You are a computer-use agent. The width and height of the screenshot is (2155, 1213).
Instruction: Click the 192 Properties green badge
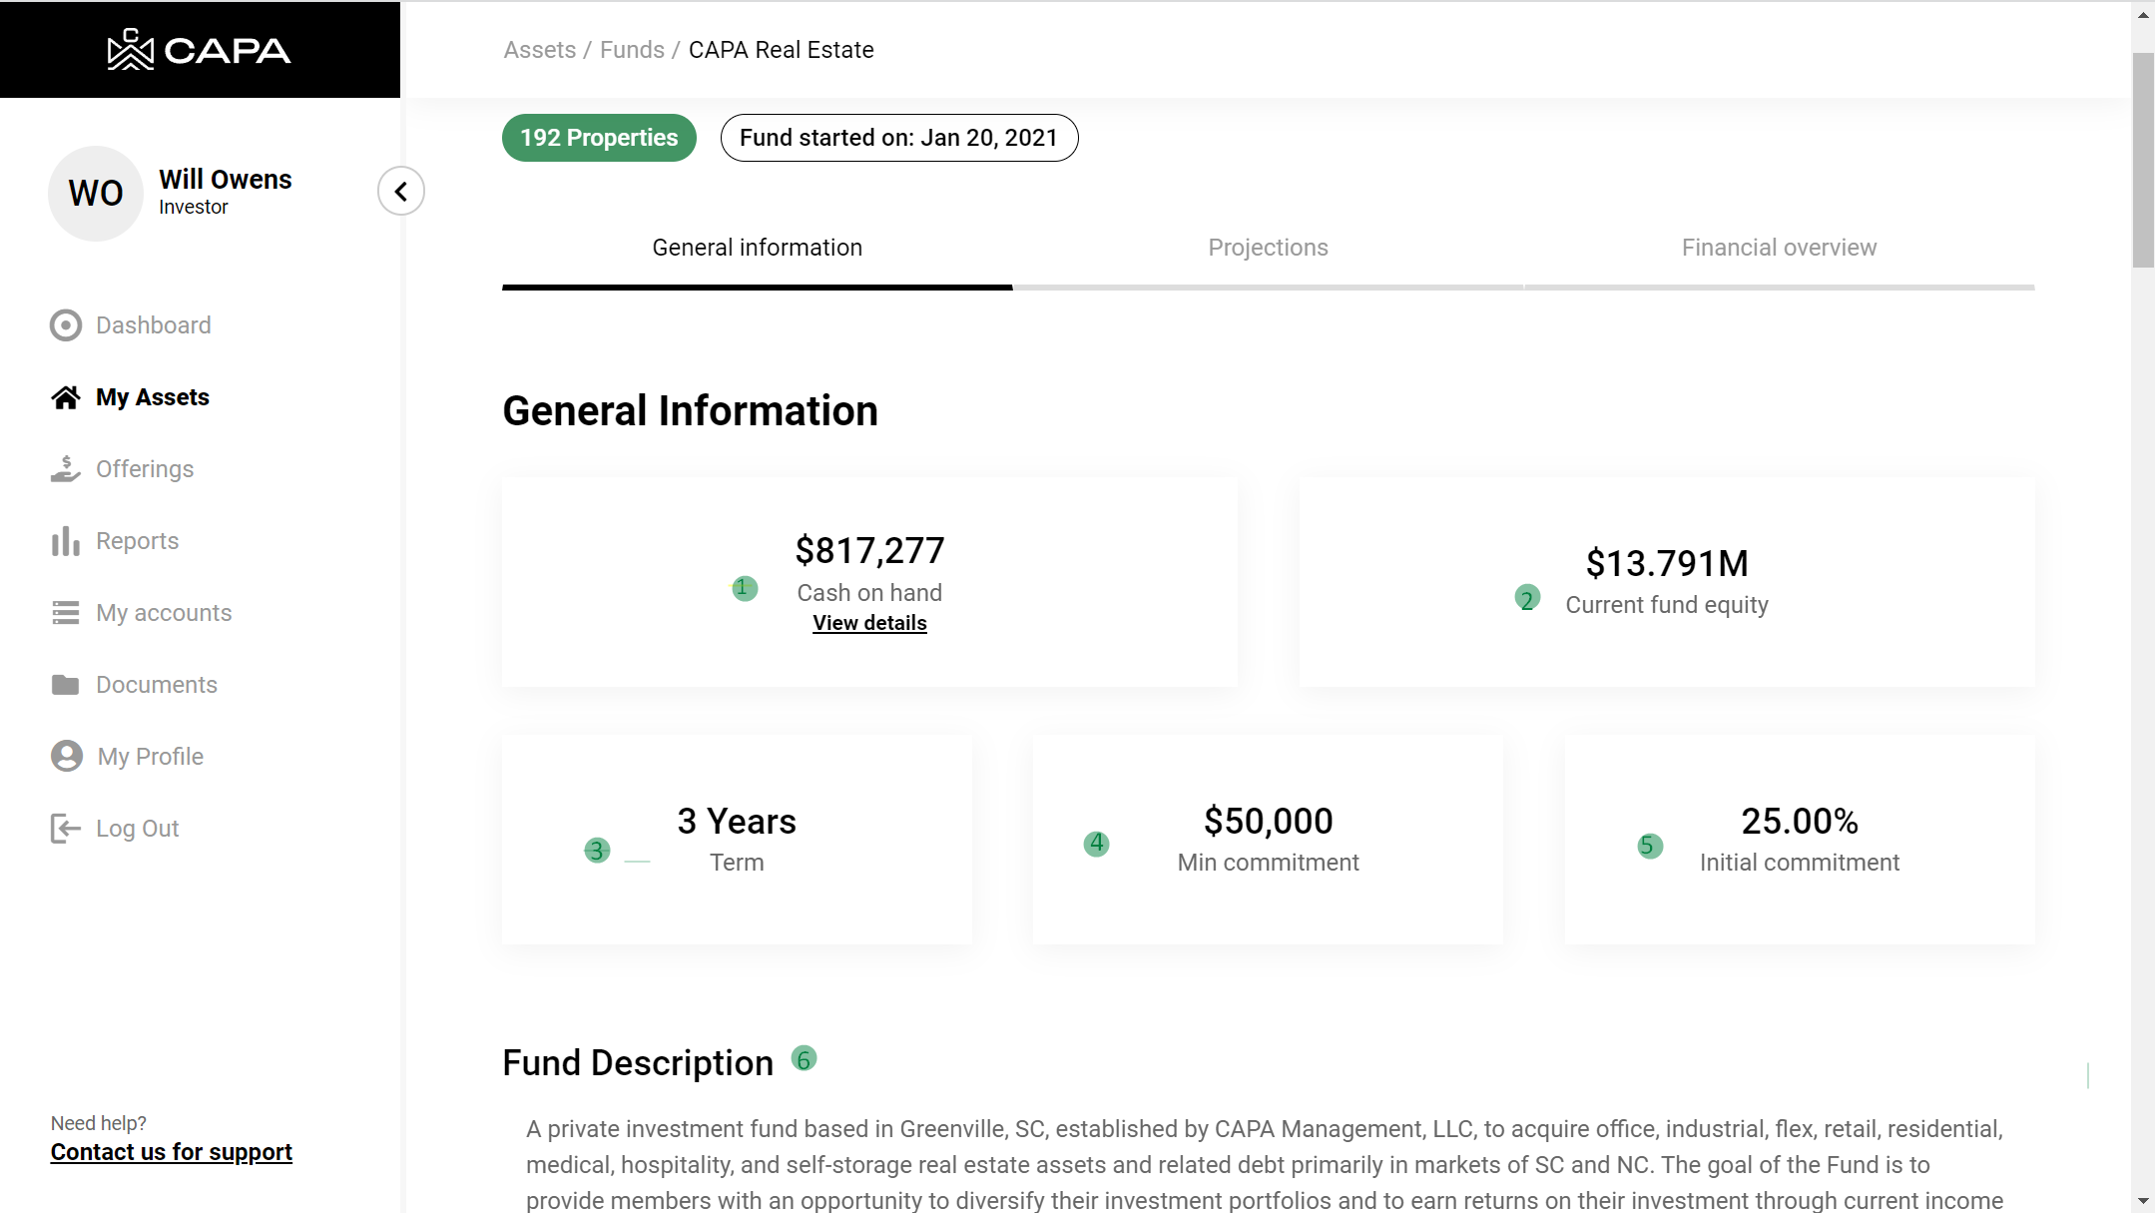[599, 138]
